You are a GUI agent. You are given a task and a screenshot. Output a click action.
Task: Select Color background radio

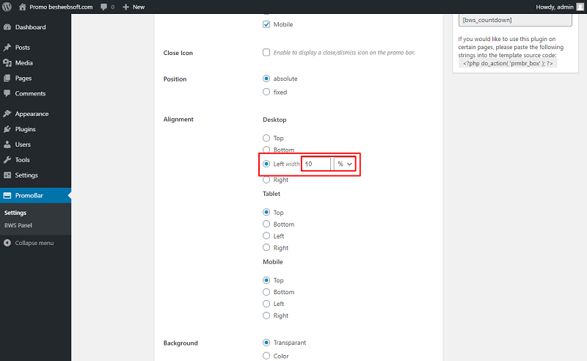(266, 356)
